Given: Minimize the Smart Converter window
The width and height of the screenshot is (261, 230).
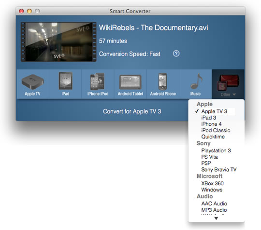Looking at the screenshot, I should tap(29, 11).
